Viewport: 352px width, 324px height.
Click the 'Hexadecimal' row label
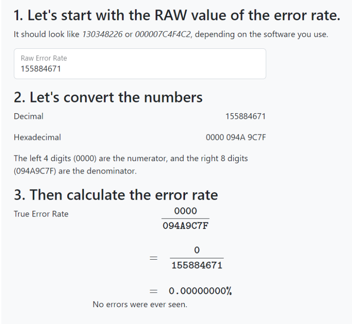(37, 137)
